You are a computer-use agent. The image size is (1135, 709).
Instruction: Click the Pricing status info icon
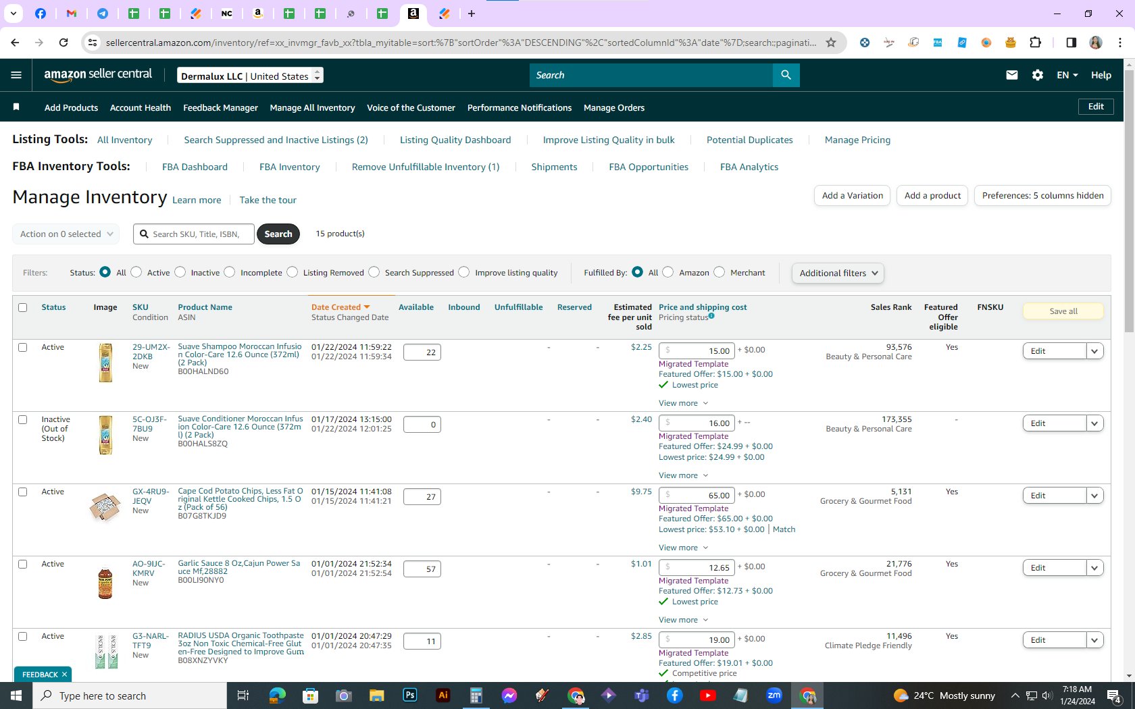tap(711, 316)
